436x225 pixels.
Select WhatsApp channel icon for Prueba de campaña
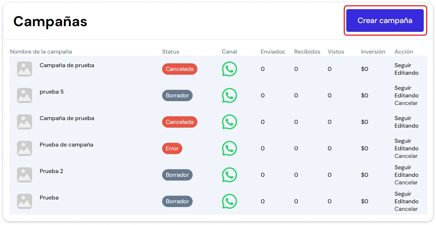coord(229,148)
